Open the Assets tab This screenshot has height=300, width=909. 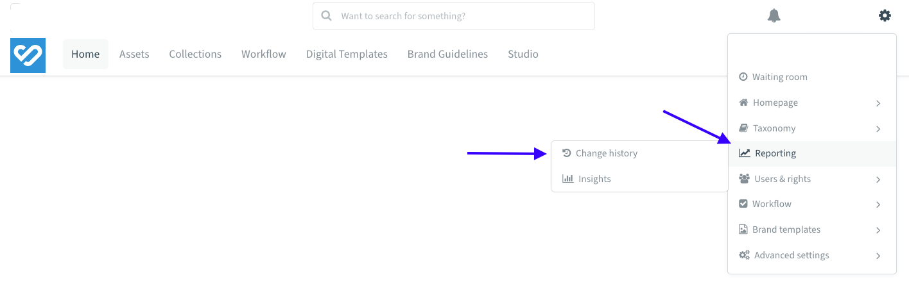tap(134, 54)
